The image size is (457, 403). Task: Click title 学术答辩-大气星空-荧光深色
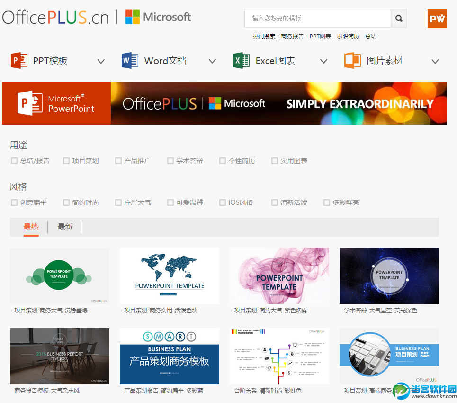381,311
